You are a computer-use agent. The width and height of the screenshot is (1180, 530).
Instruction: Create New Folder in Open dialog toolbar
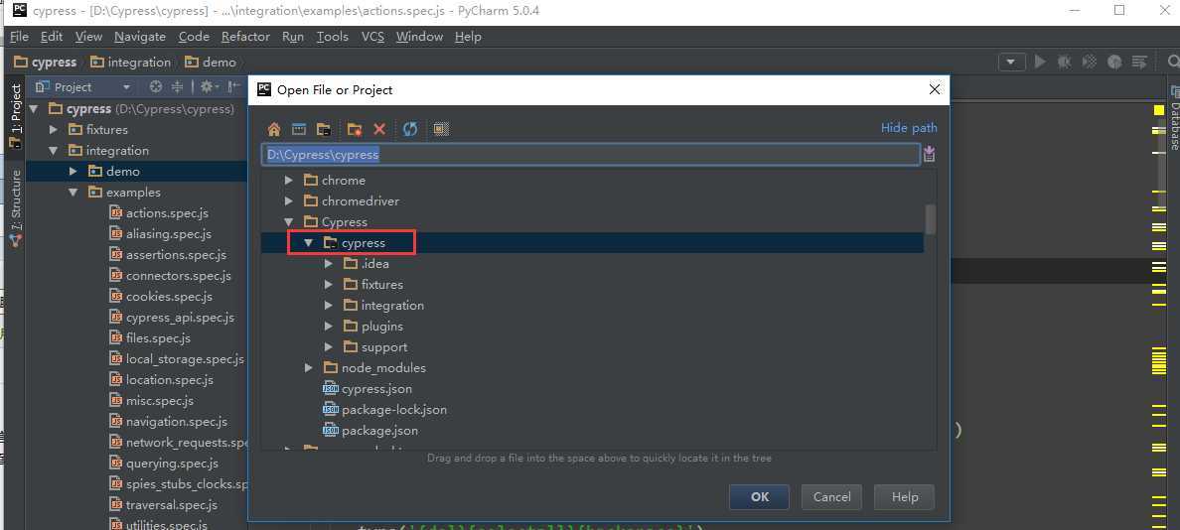pos(355,129)
